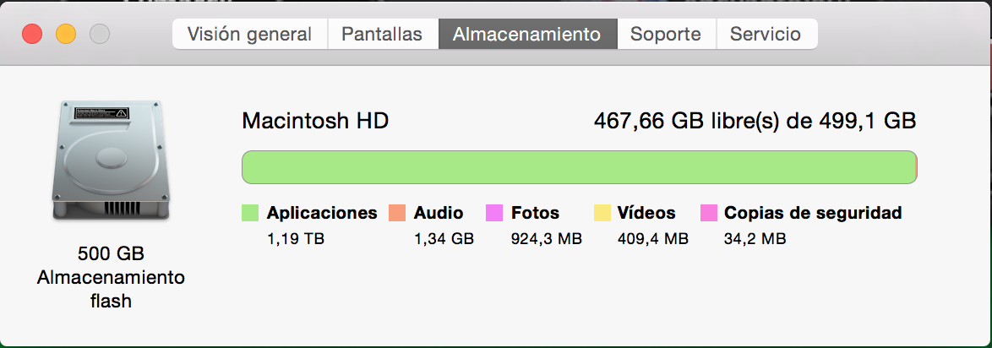Click the gray disabled zoom button
Screen dimensions: 992x348
click(100, 35)
